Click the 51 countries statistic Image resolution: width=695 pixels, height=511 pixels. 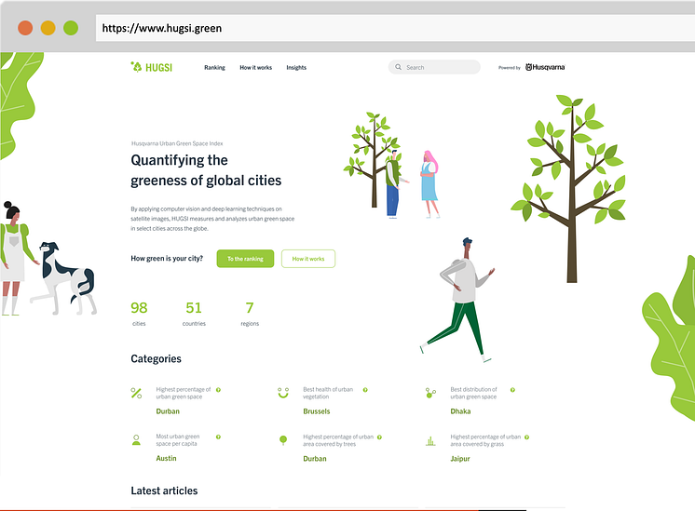(x=194, y=313)
